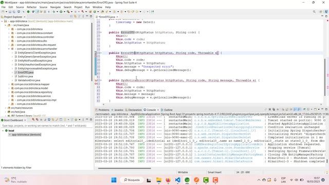Click Link with Editor icon in Project Explorer
The height and width of the screenshot is (185, 329).
pos(75,16)
